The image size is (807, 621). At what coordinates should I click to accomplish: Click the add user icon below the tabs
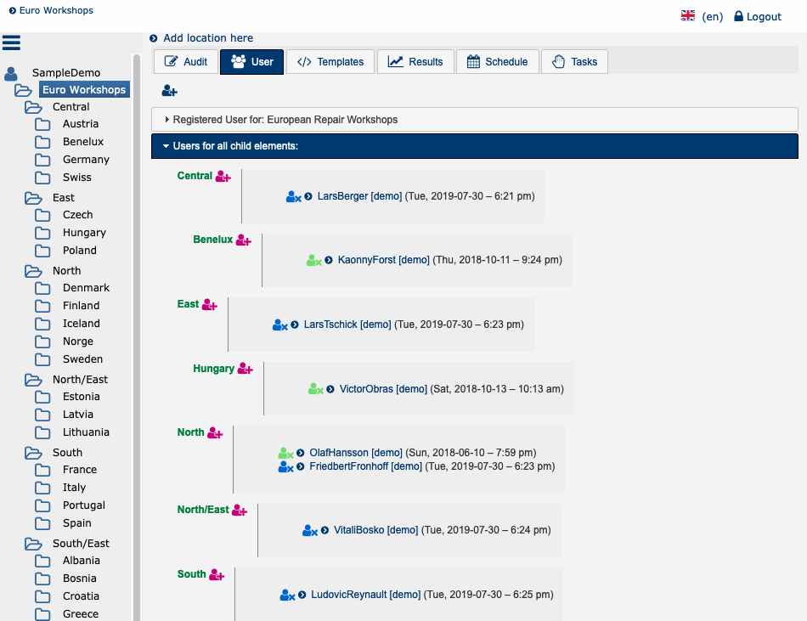tap(169, 92)
